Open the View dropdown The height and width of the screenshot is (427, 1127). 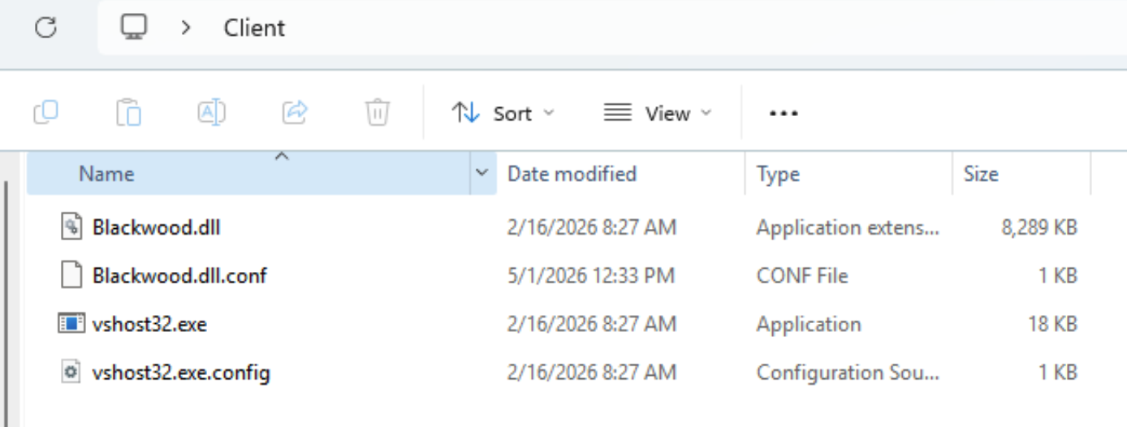tap(658, 113)
